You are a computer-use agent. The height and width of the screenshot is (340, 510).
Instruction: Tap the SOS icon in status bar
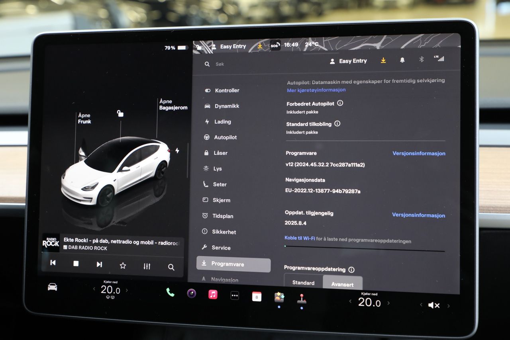click(275, 45)
